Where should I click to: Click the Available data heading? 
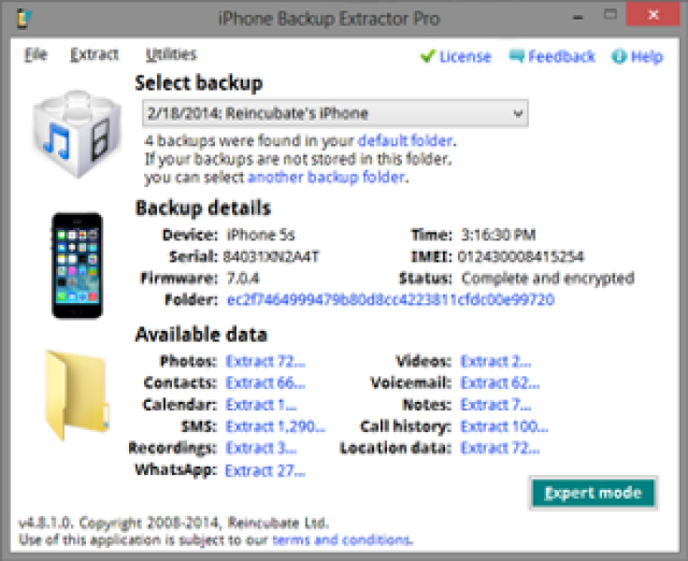click(201, 335)
